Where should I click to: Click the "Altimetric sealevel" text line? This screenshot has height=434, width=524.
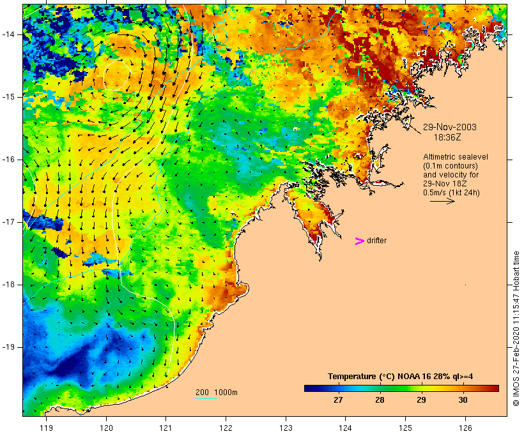click(456, 157)
